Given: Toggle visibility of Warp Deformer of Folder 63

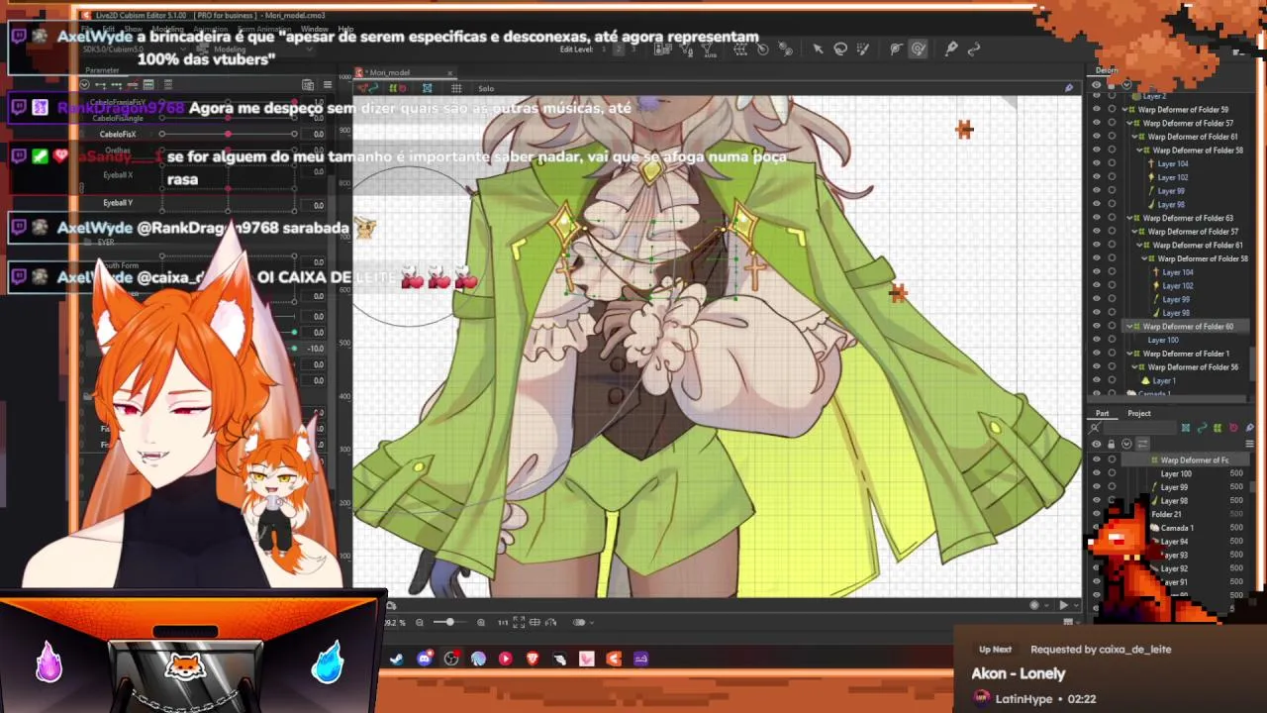Looking at the screenshot, I should [x=1096, y=218].
